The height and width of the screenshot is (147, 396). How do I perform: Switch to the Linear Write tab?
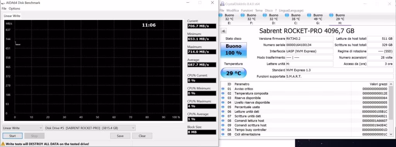(x=12, y=16)
